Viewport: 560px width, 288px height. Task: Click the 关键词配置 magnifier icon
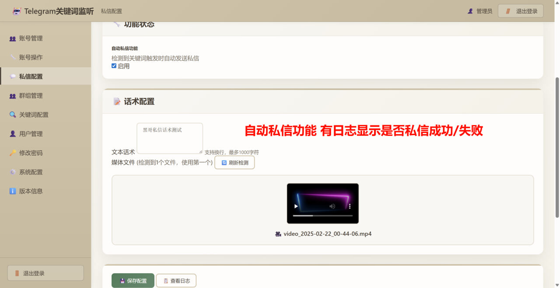pyautogui.click(x=13, y=115)
